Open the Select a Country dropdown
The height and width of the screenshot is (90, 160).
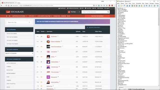19,53
